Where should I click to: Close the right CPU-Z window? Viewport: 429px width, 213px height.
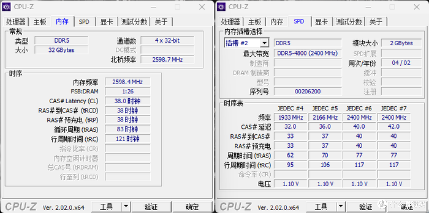417,7
